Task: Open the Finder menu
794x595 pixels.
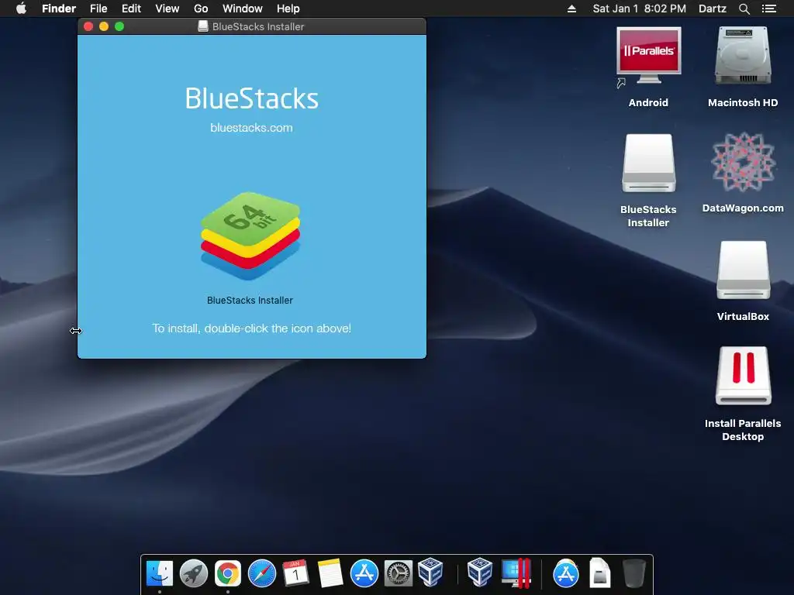Action: tap(59, 9)
